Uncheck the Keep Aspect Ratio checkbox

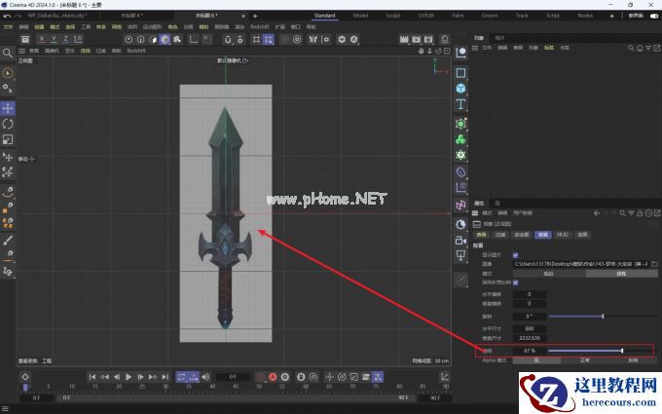(516, 282)
